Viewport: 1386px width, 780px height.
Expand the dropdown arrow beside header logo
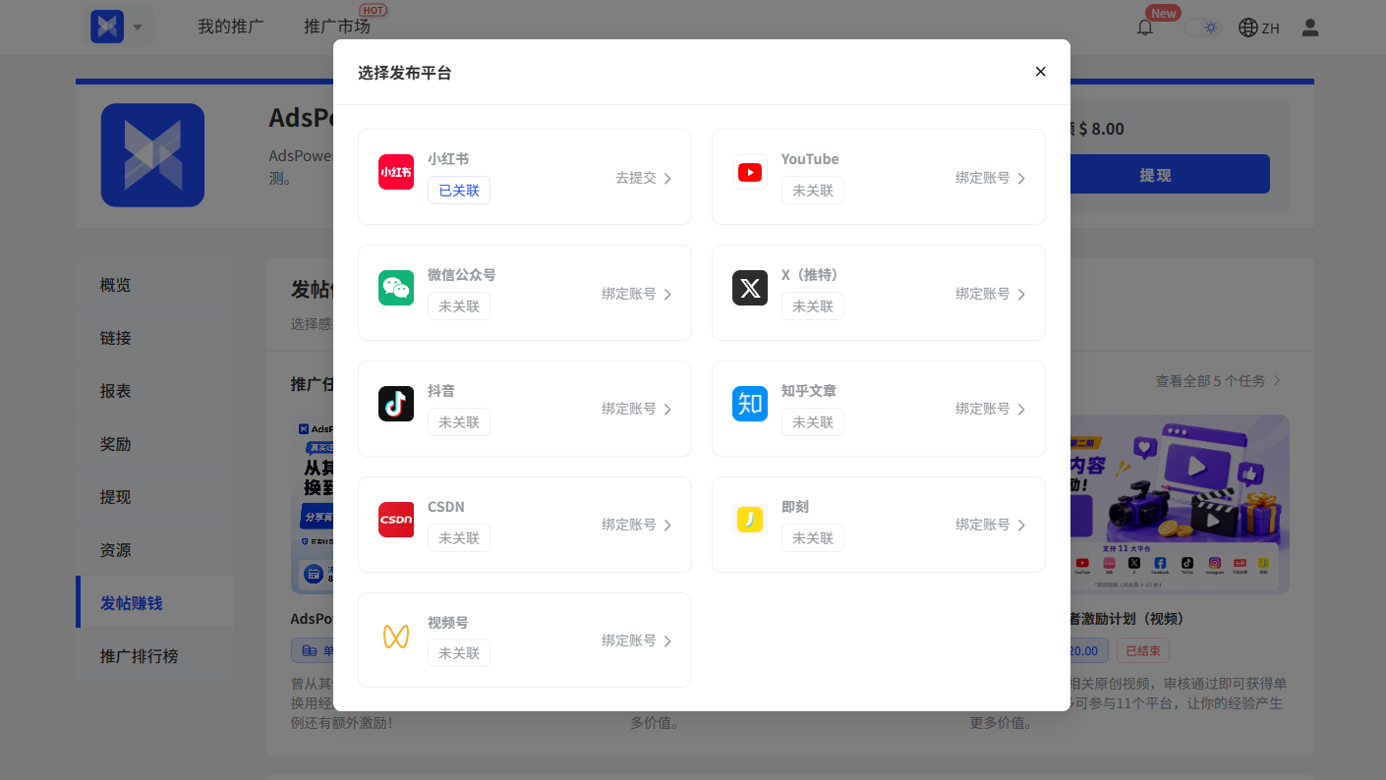pos(138,28)
